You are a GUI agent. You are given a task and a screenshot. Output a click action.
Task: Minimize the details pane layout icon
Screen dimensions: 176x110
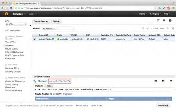pos(156,81)
